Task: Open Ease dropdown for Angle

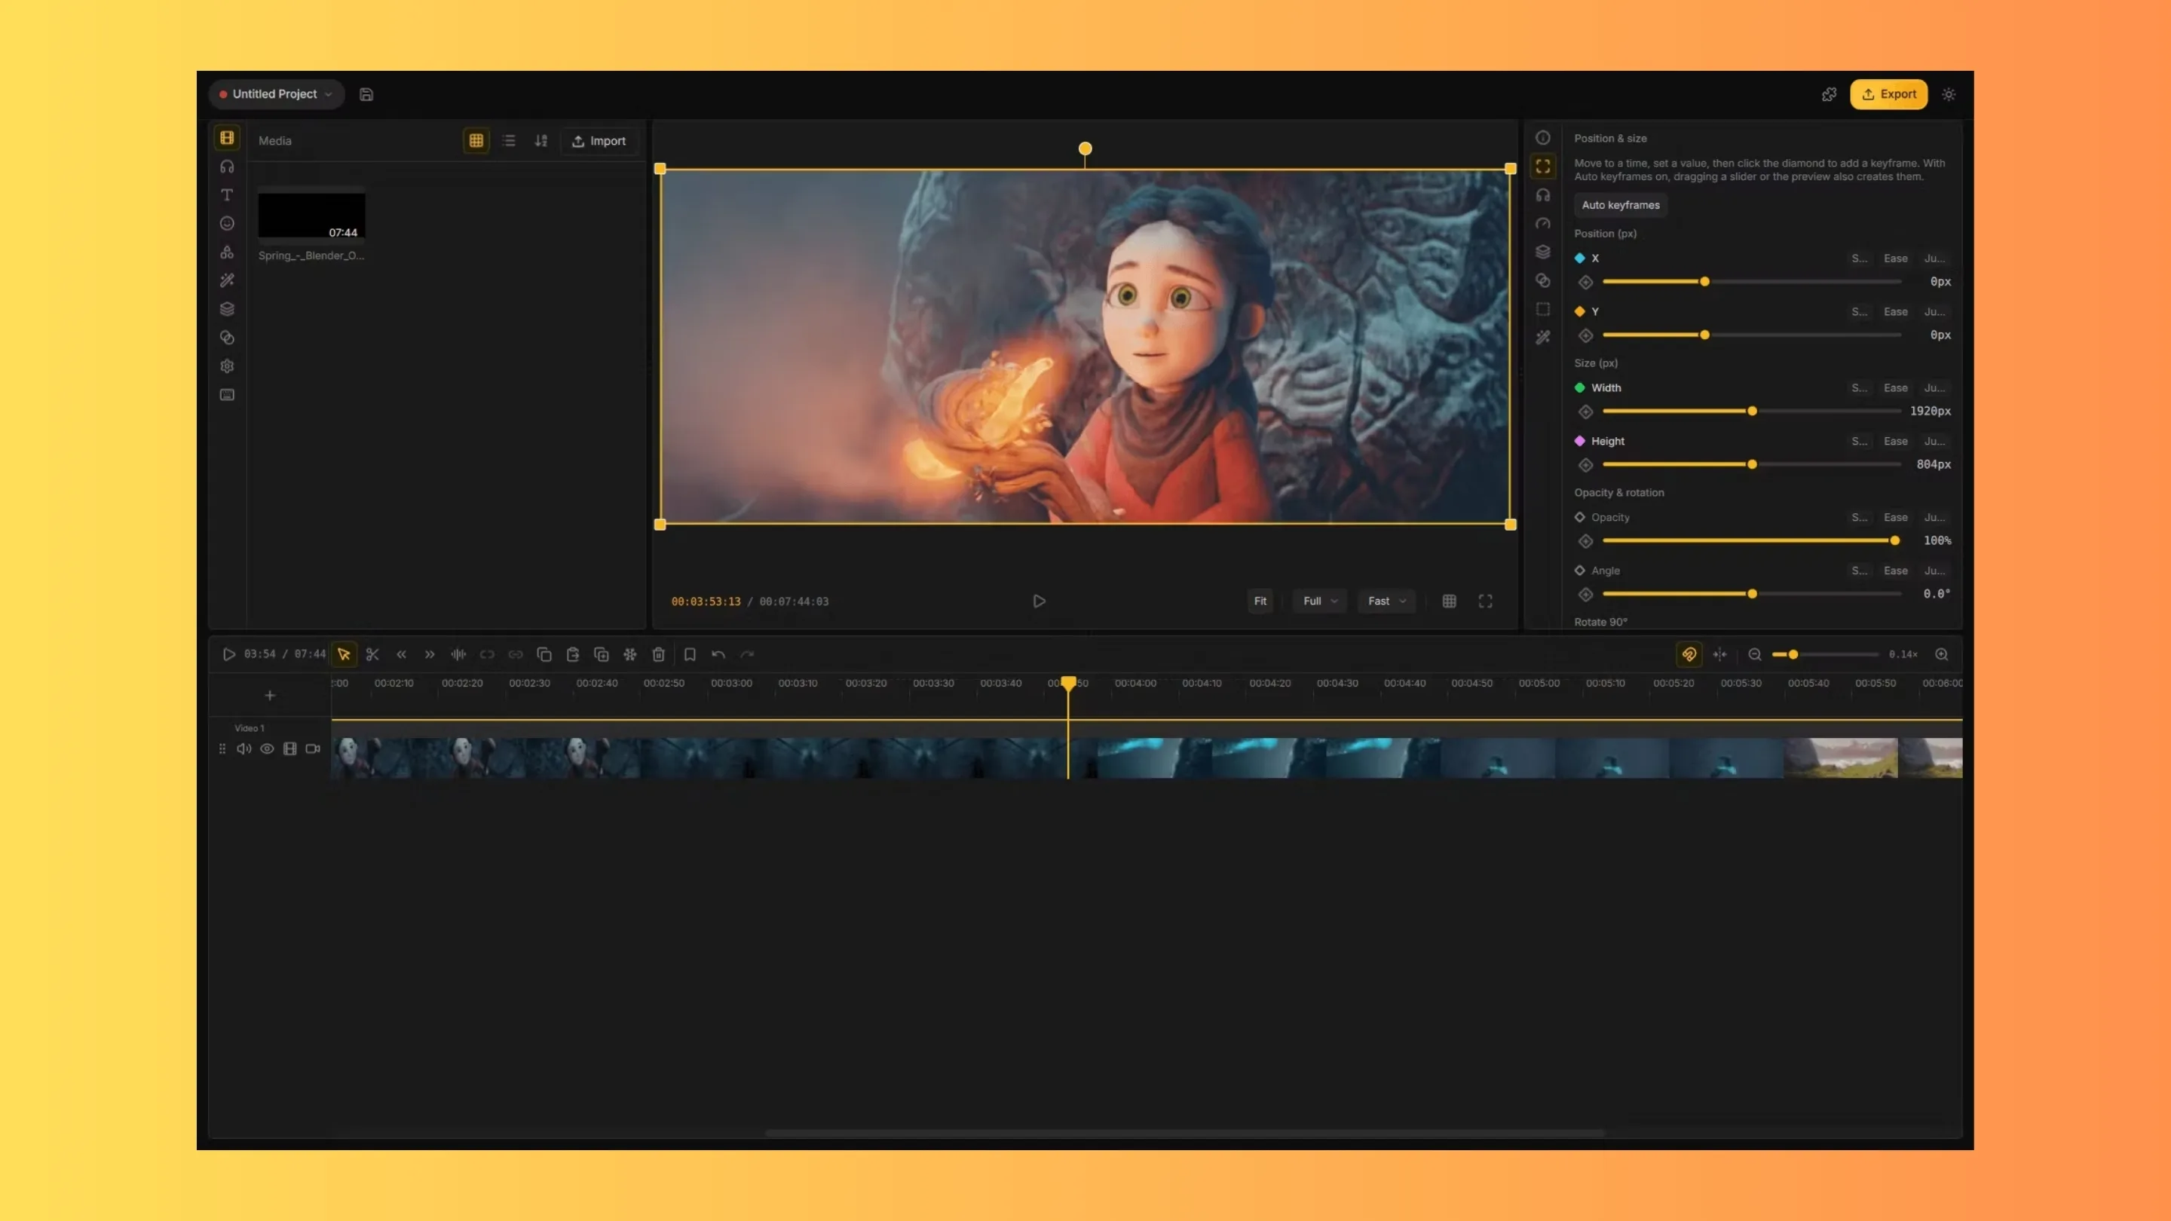Action: (1895, 571)
